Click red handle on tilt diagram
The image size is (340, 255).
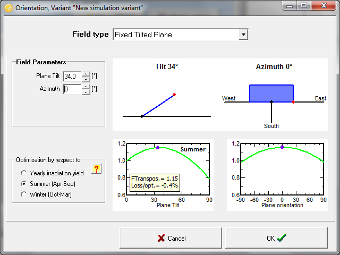click(174, 95)
